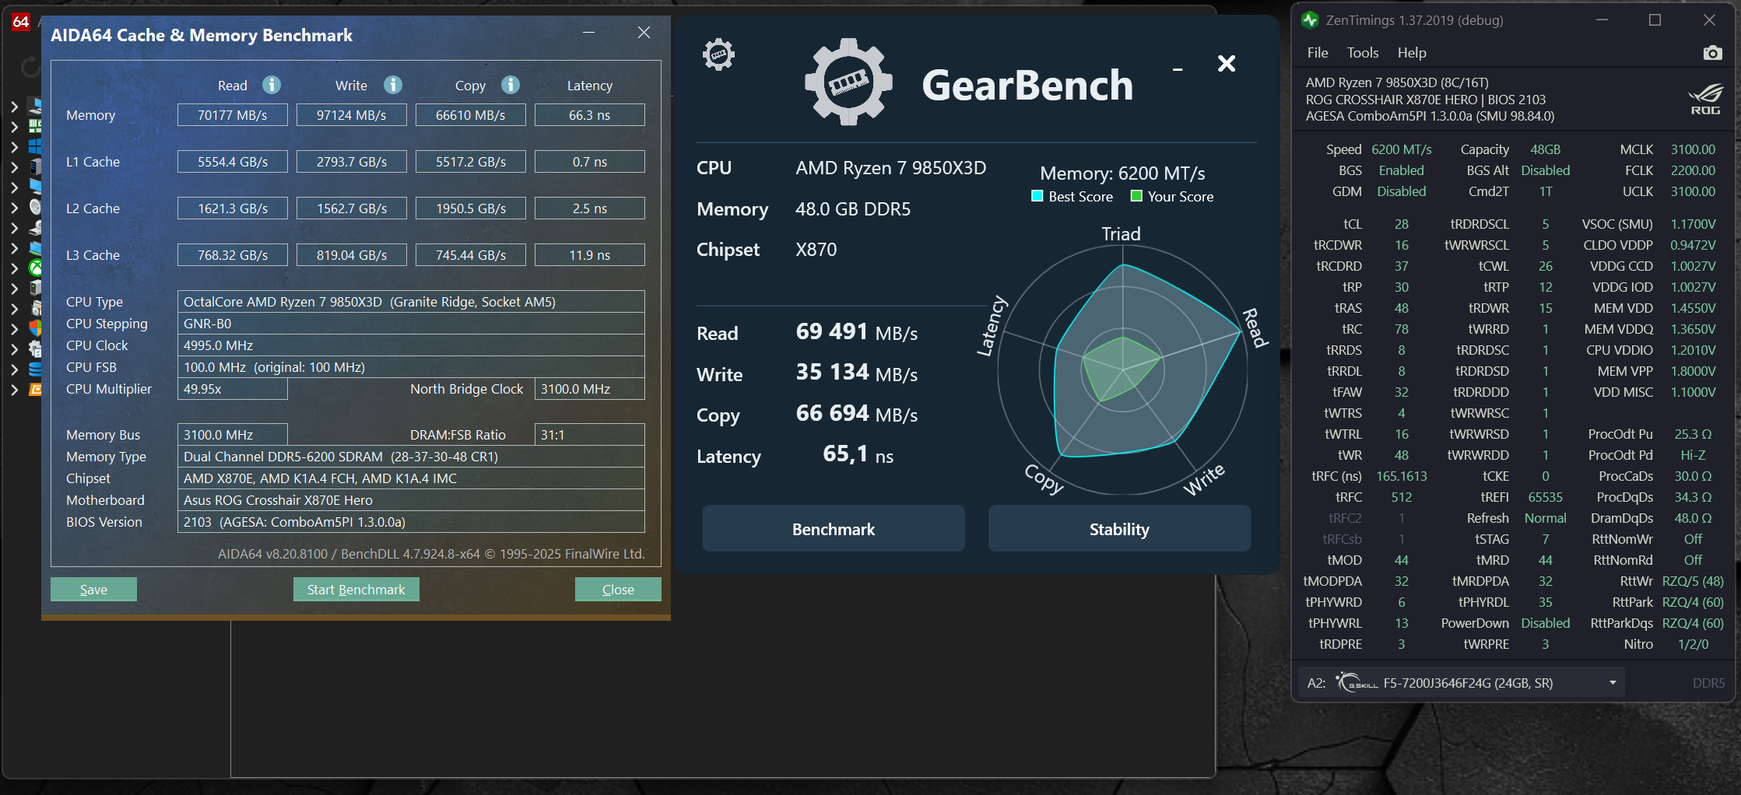The height and width of the screenshot is (795, 1741).
Task: Click the red AIDA64 '64' app icon
Action: point(21,22)
